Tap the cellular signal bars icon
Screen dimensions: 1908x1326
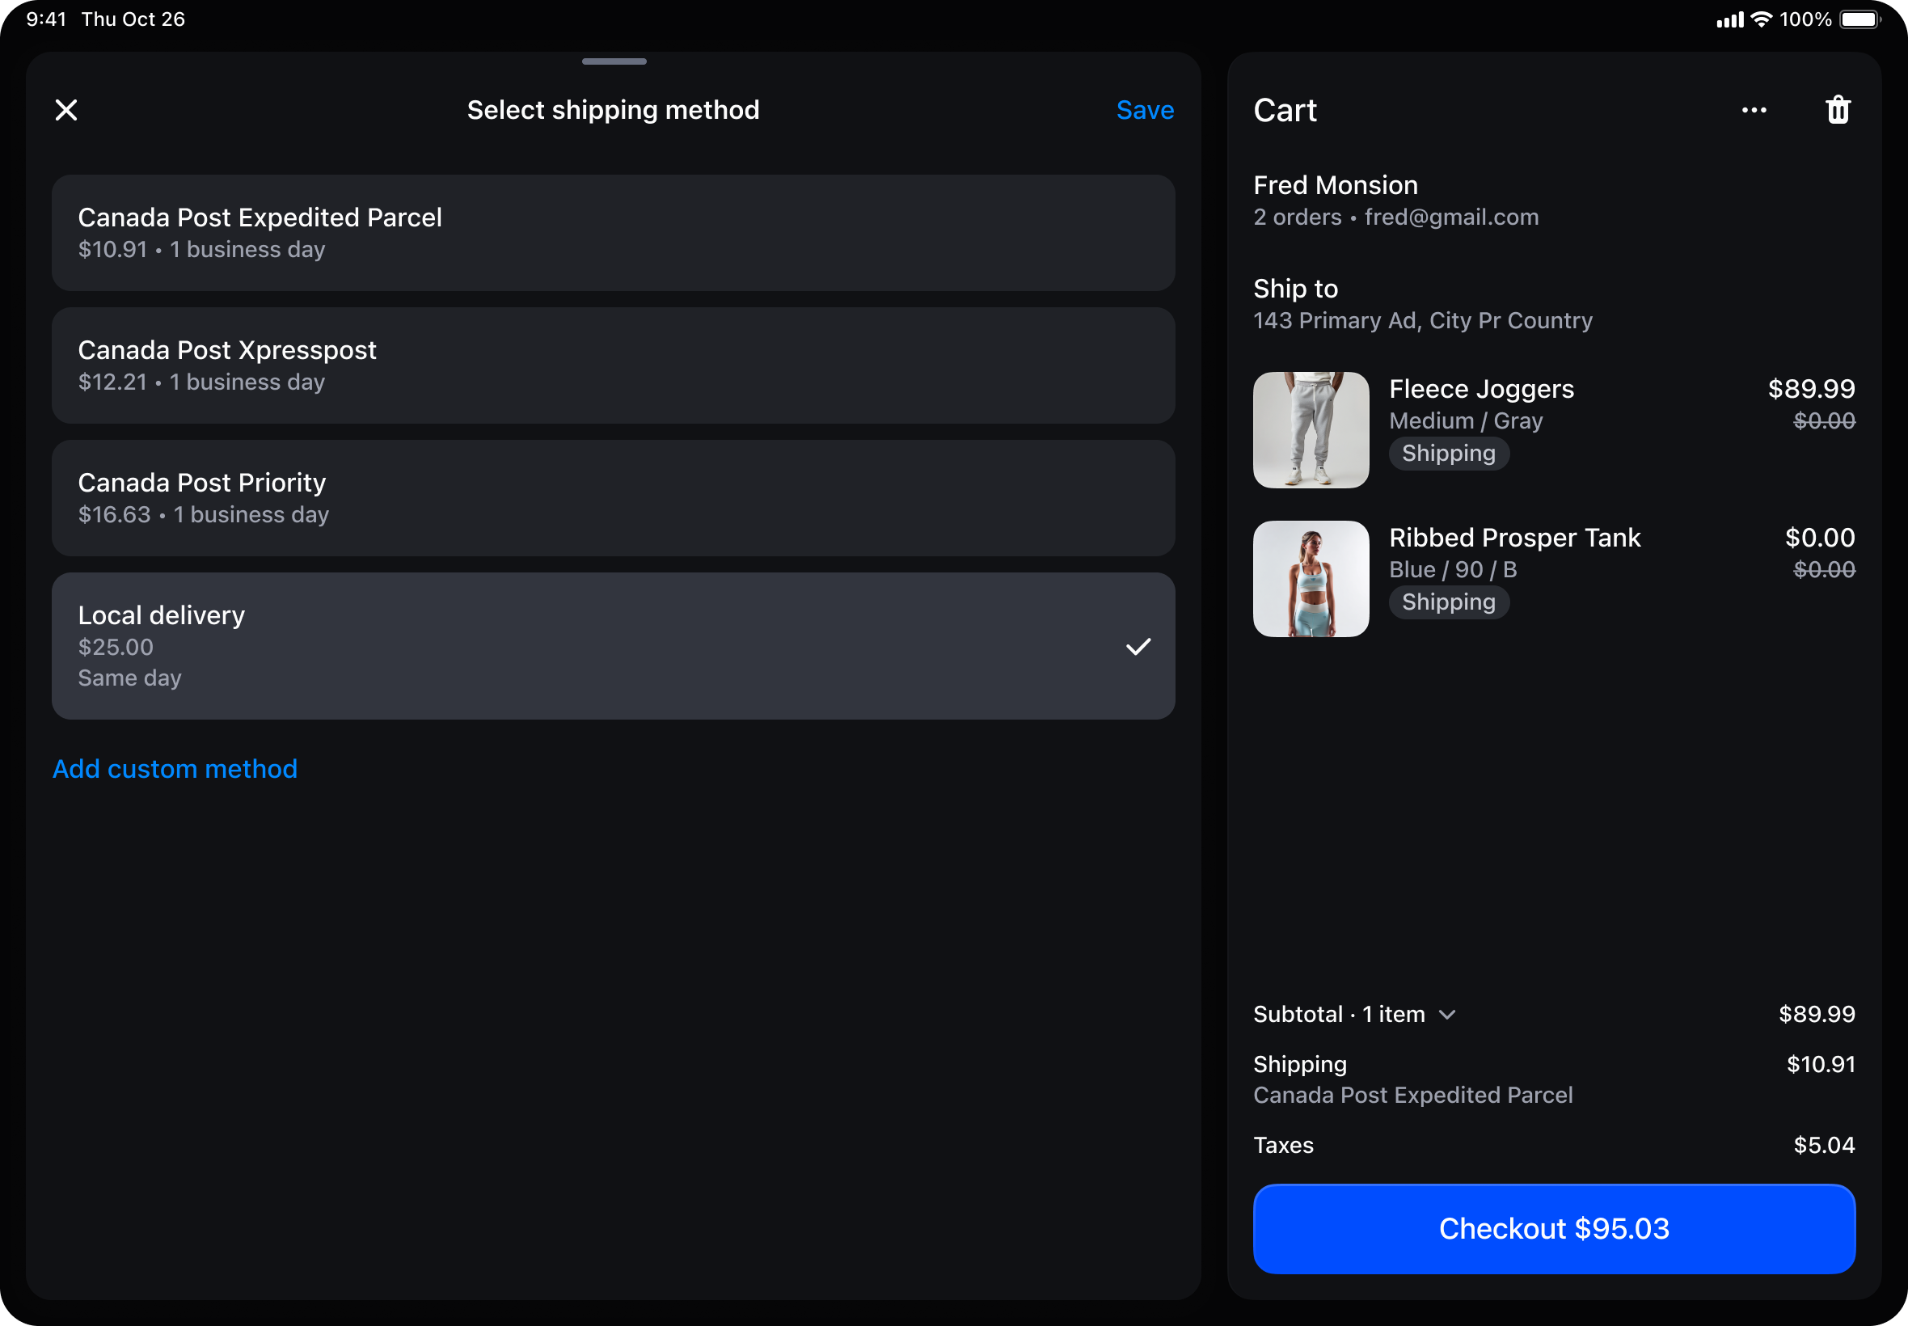pos(1729,20)
